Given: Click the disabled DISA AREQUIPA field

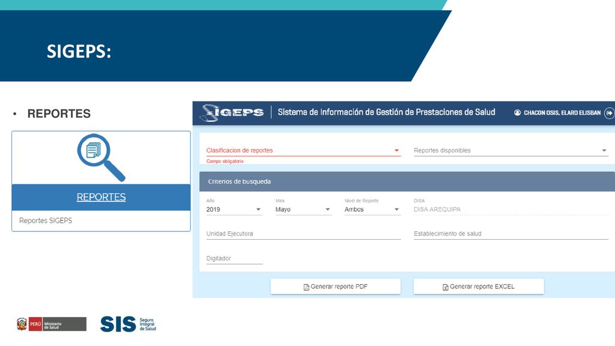Looking at the screenshot, I should (x=510, y=210).
